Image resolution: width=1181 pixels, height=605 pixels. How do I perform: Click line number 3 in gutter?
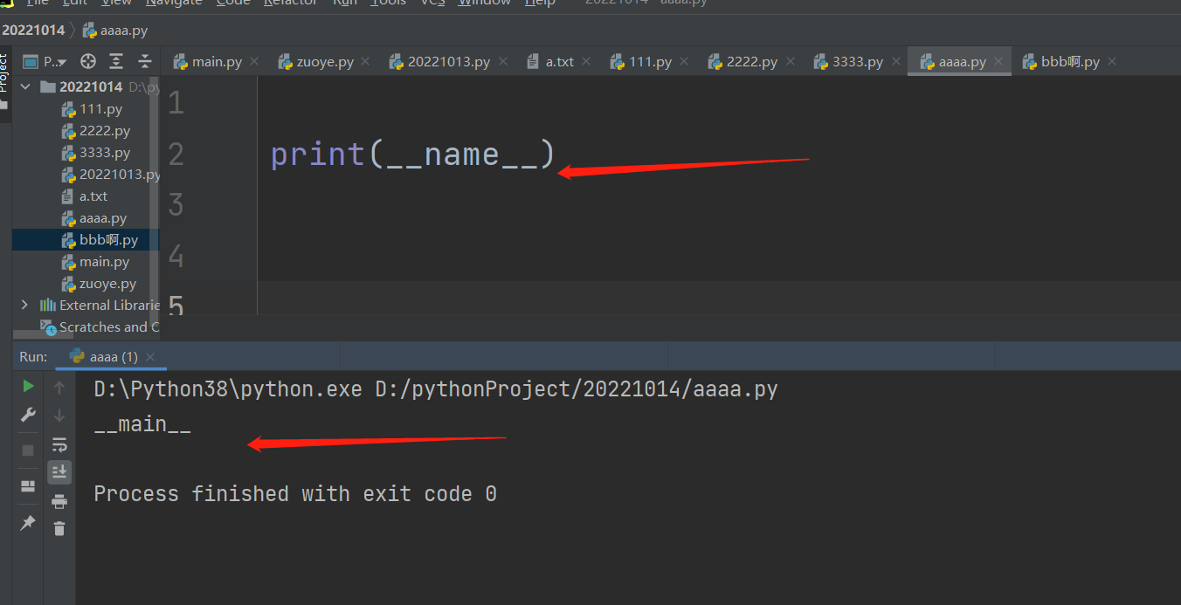pos(176,205)
